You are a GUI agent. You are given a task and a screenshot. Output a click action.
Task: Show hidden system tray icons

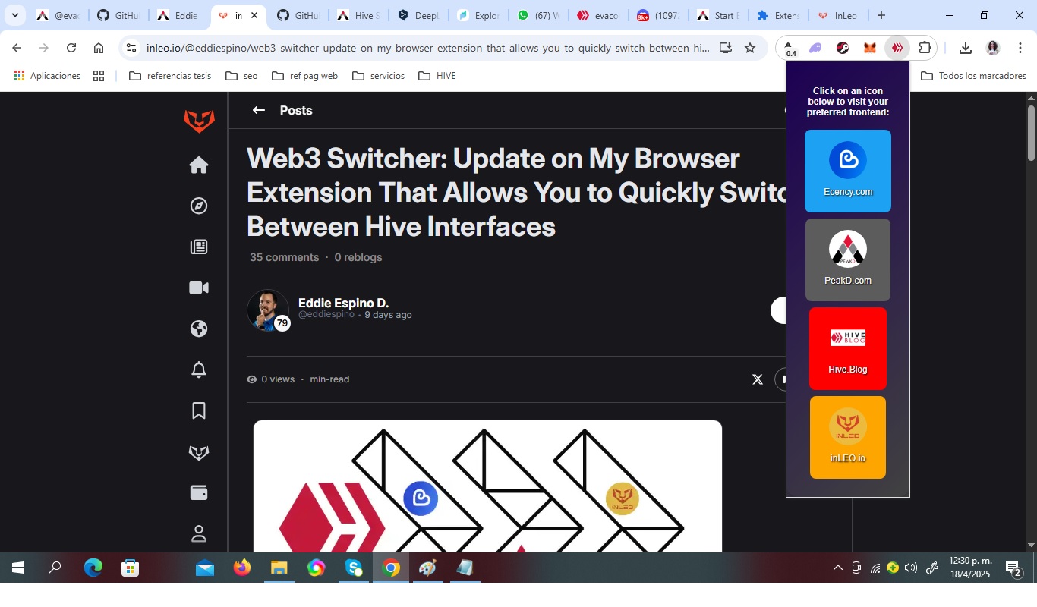pos(838,568)
